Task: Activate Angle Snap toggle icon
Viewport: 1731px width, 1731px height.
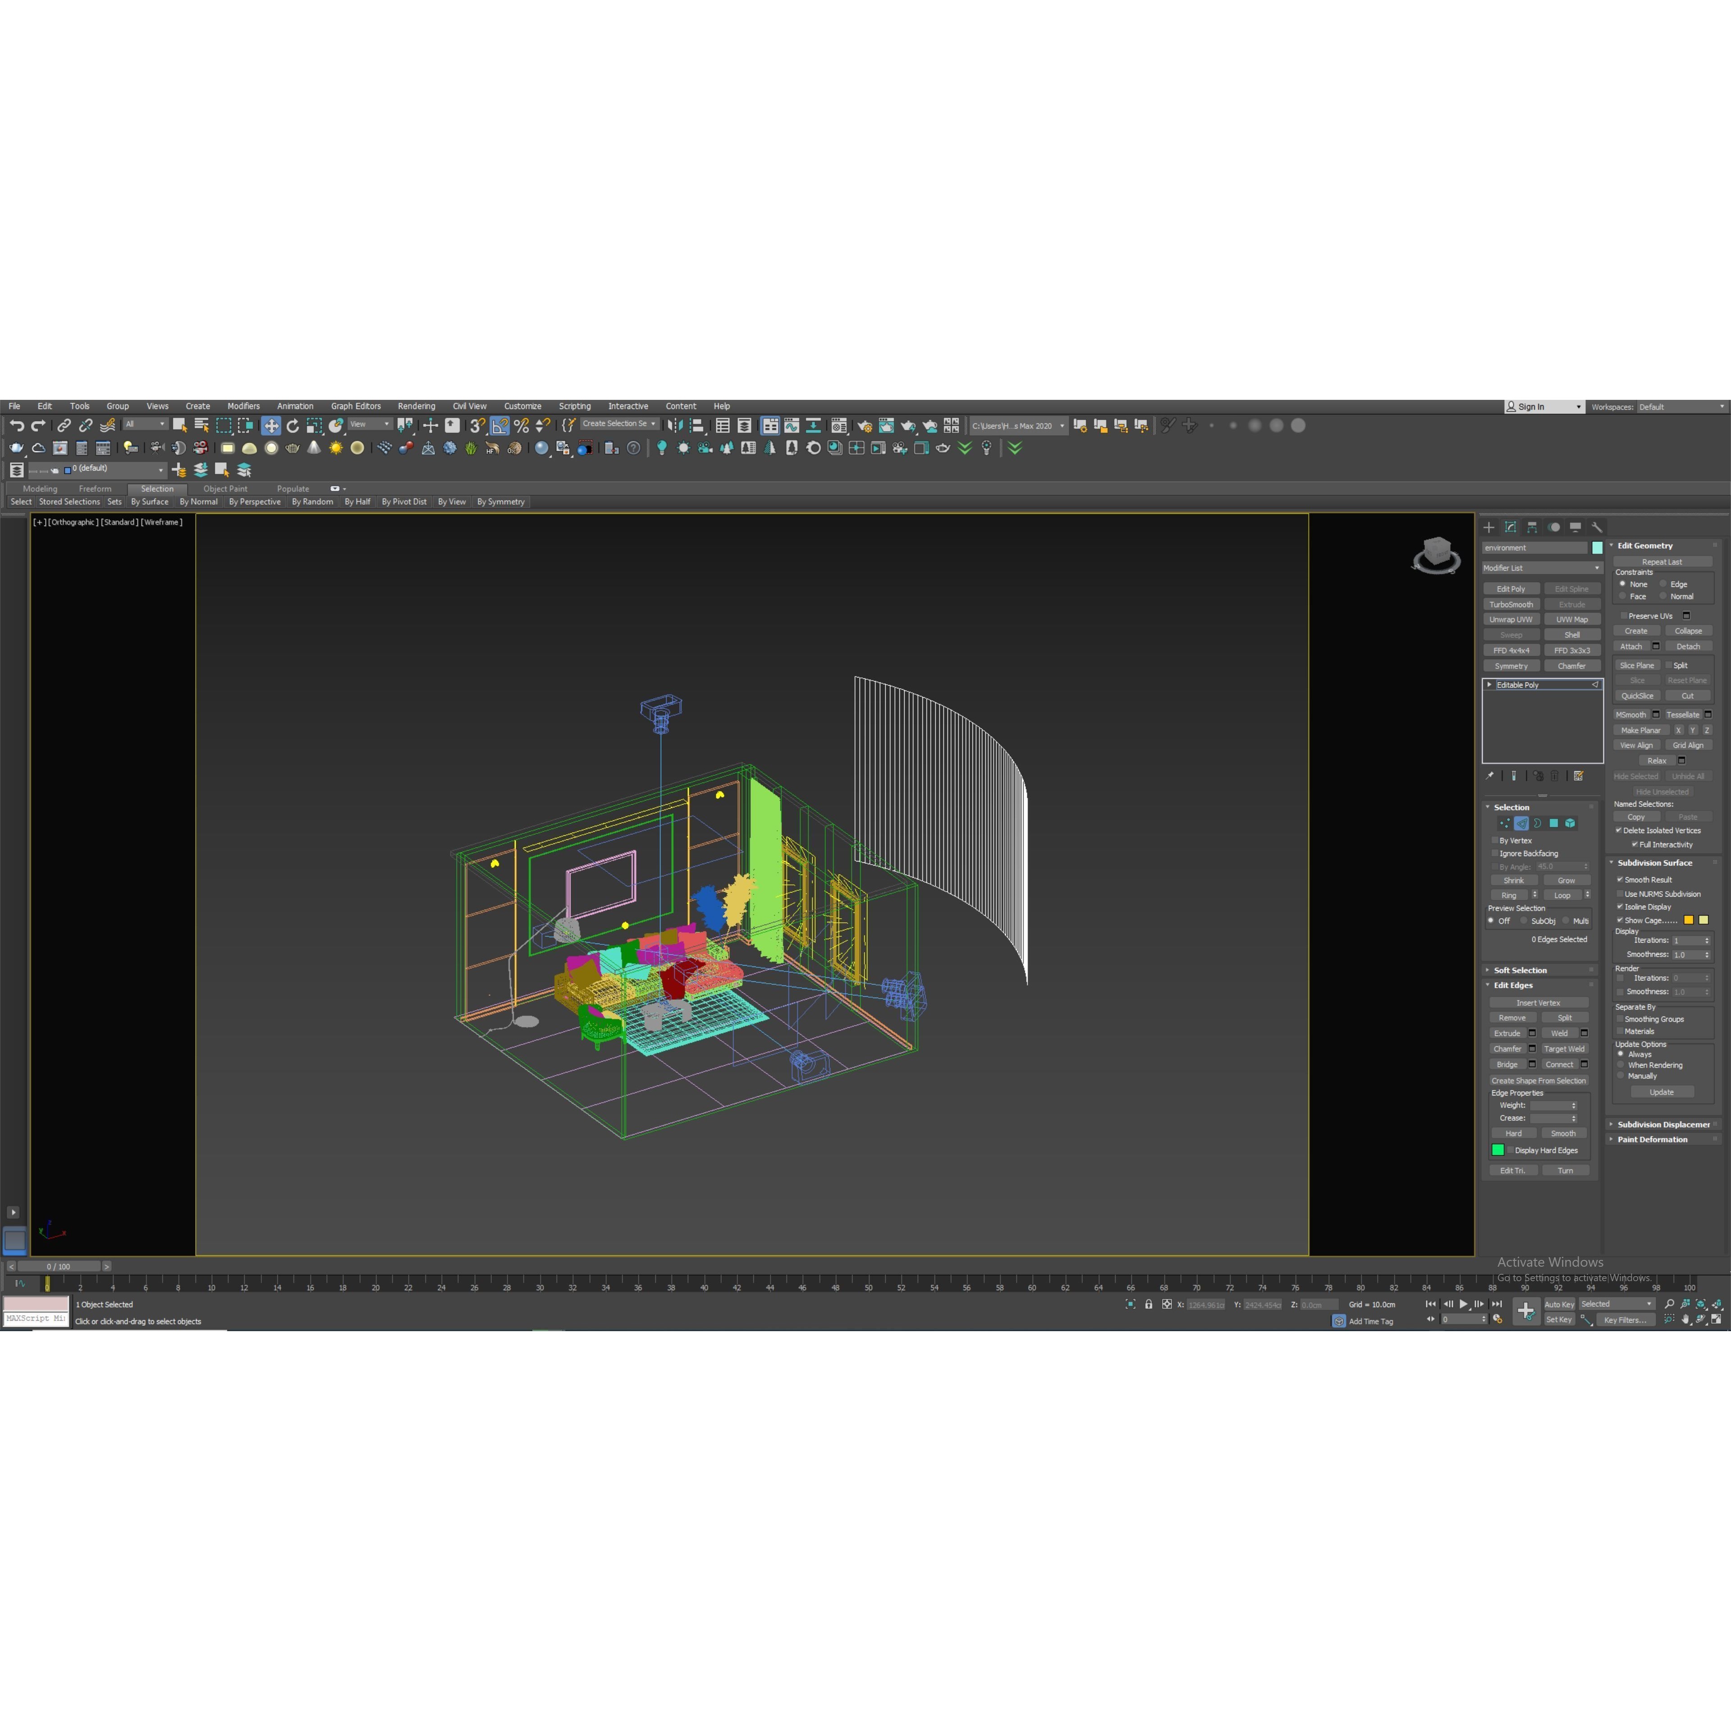Action: click(500, 426)
